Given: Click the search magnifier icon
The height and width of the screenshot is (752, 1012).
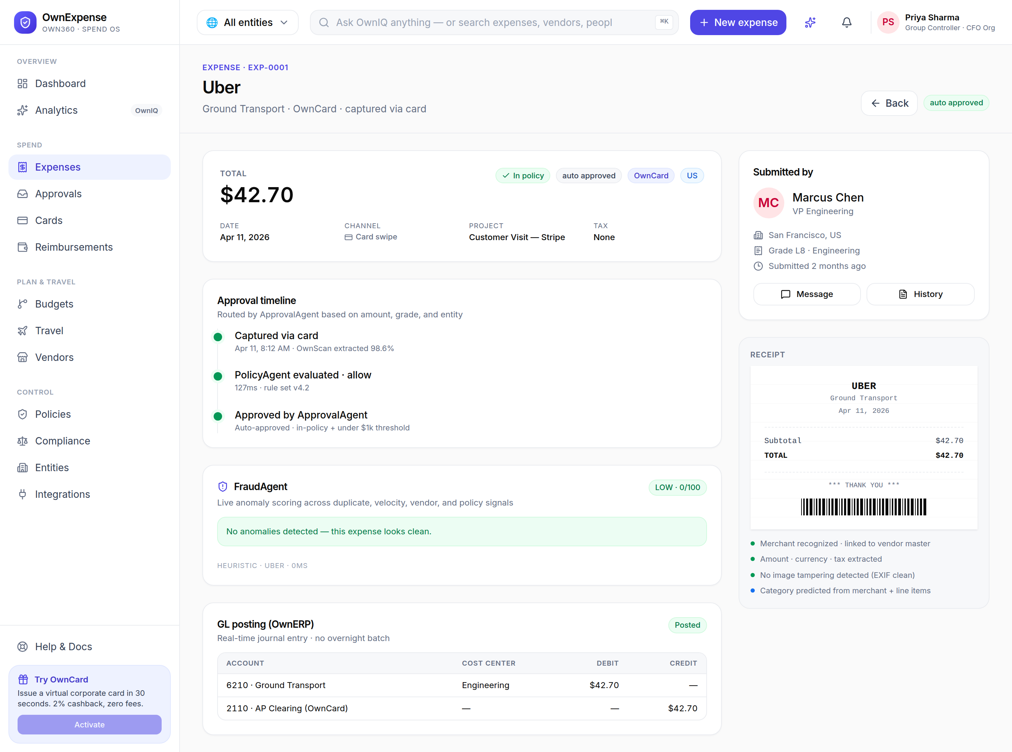Looking at the screenshot, I should [324, 22].
